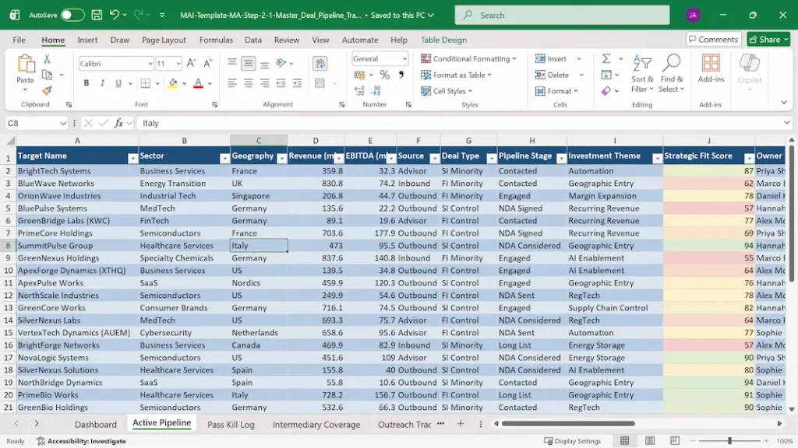Switch to the Pass Kill Log sheet
The height and width of the screenshot is (448, 798).
click(x=231, y=425)
